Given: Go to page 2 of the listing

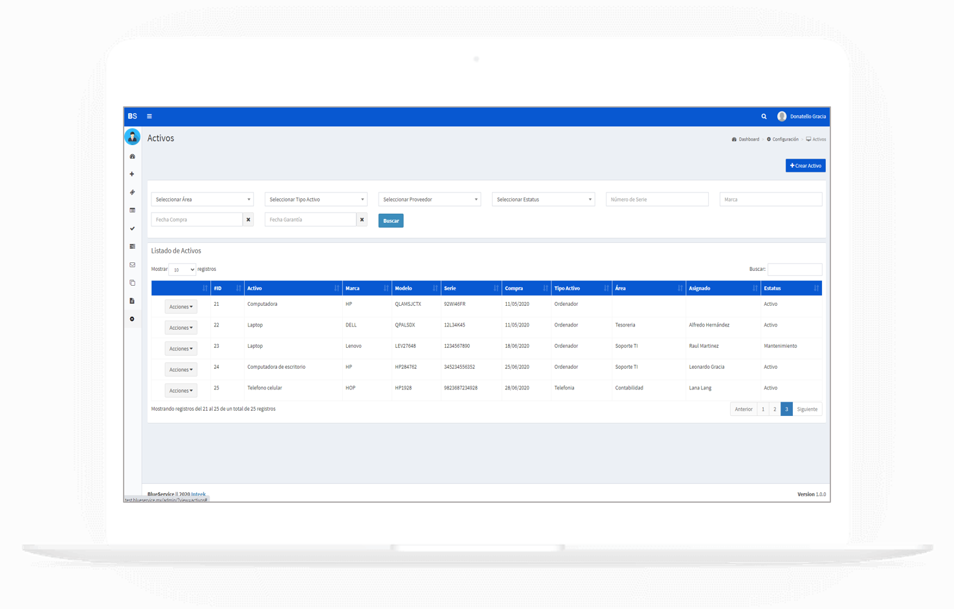Looking at the screenshot, I should (x=775, y=409).
